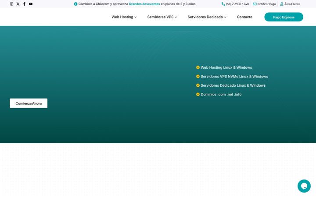The height and width of the screenshot is (197, 316).
Task: Open the Área Cliente link
Action: (292, 4)
